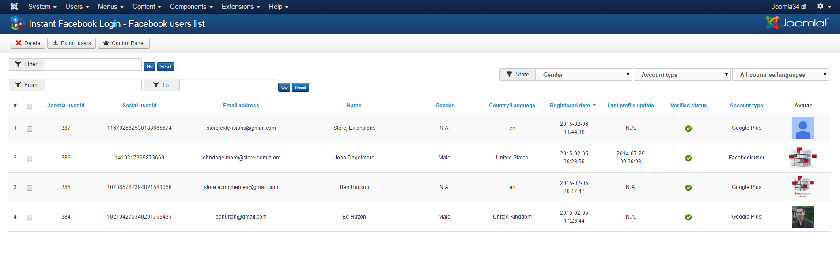Sort by Name column

pos(354,106)
